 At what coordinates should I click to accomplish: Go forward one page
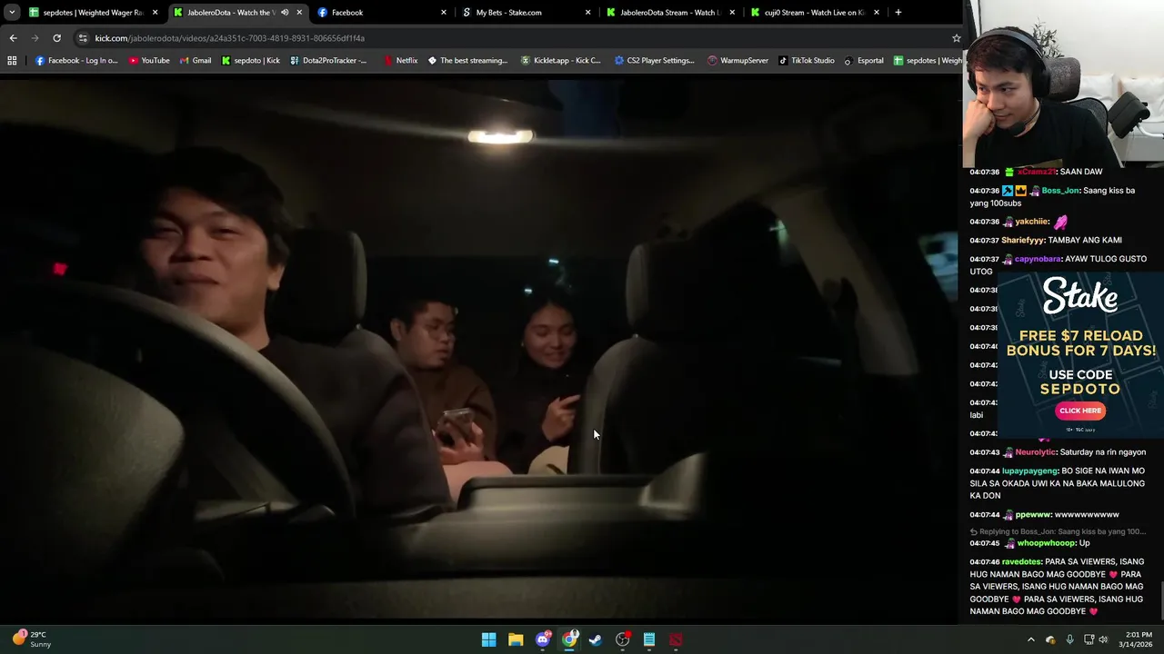tap(35, 38)
